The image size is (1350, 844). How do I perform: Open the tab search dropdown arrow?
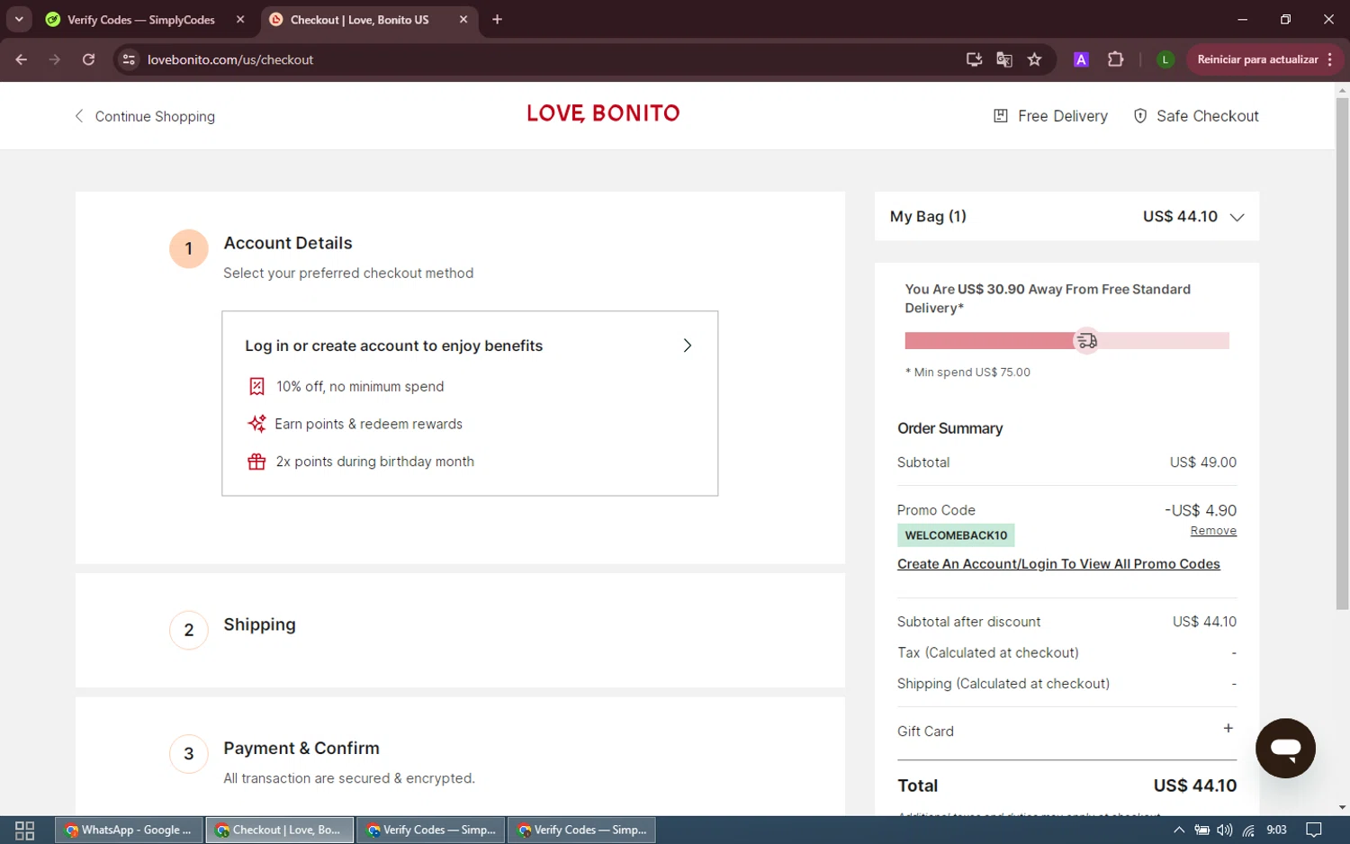(x=19, y=19)
